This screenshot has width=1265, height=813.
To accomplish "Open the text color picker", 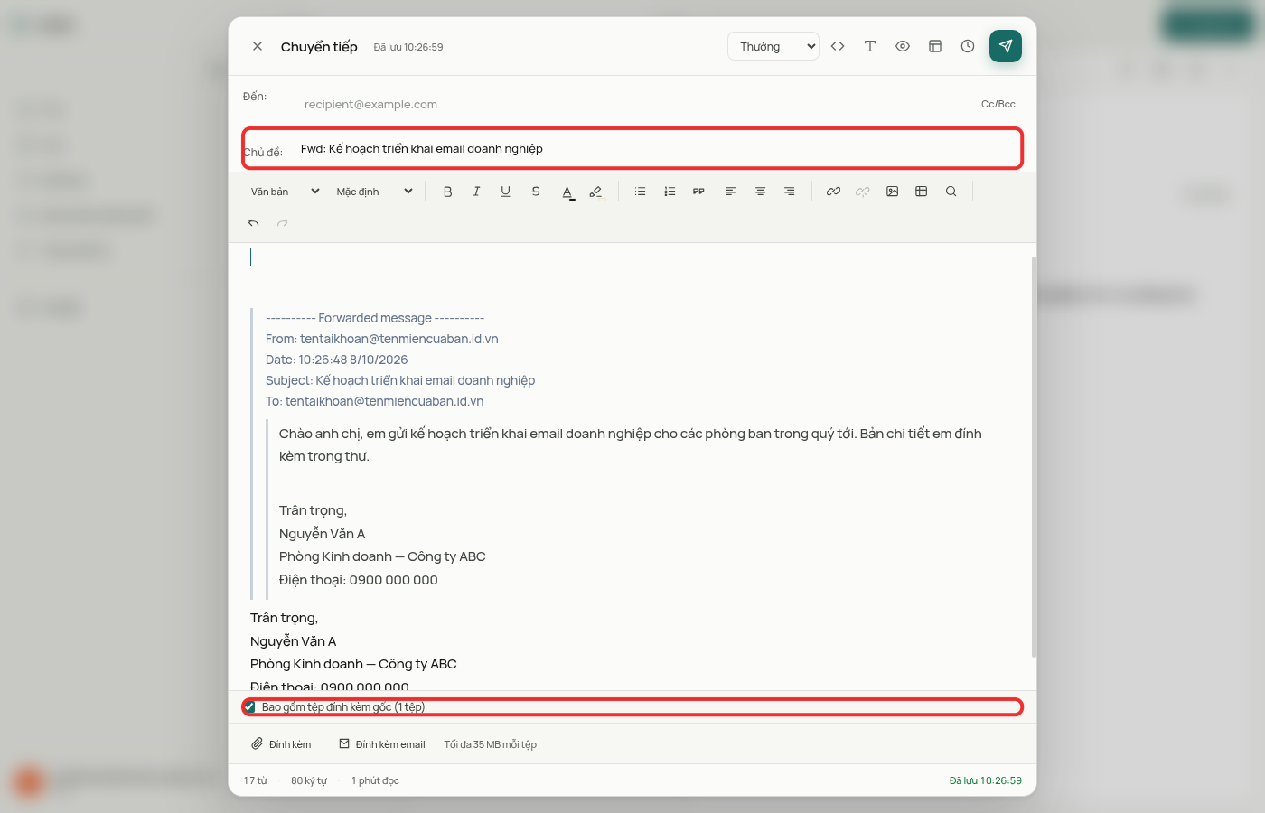I will pyautogui.click(x=567, y=192).
